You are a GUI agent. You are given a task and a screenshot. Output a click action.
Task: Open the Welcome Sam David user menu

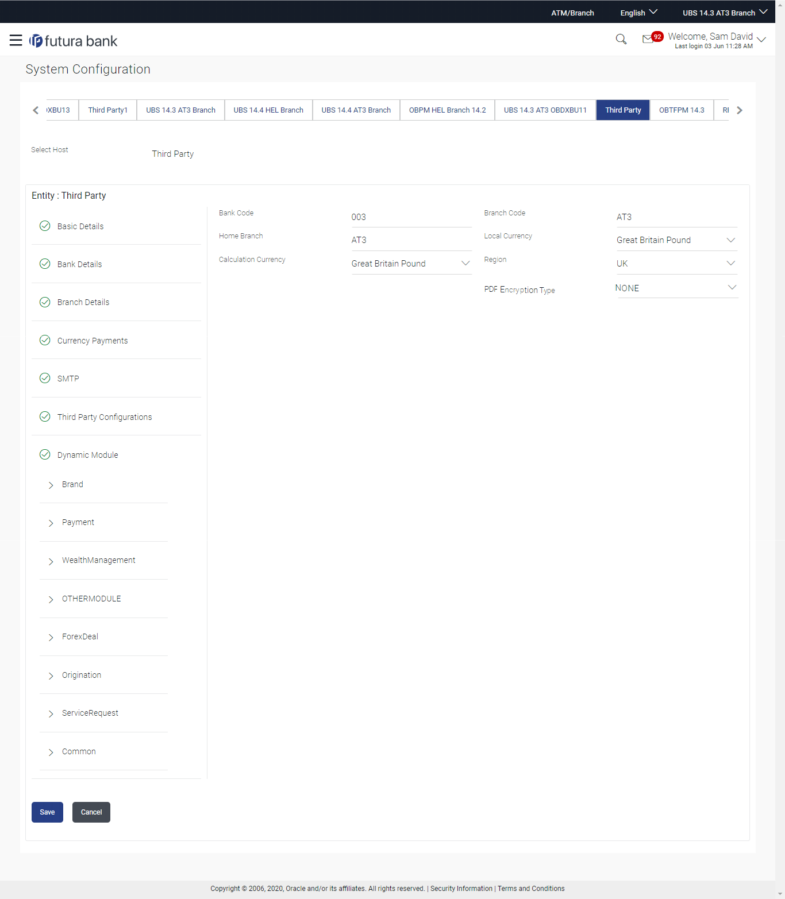pos(717,40)
